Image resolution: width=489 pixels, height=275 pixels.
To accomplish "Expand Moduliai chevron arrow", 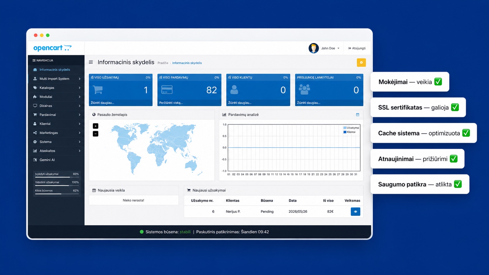I will point(80,97).
